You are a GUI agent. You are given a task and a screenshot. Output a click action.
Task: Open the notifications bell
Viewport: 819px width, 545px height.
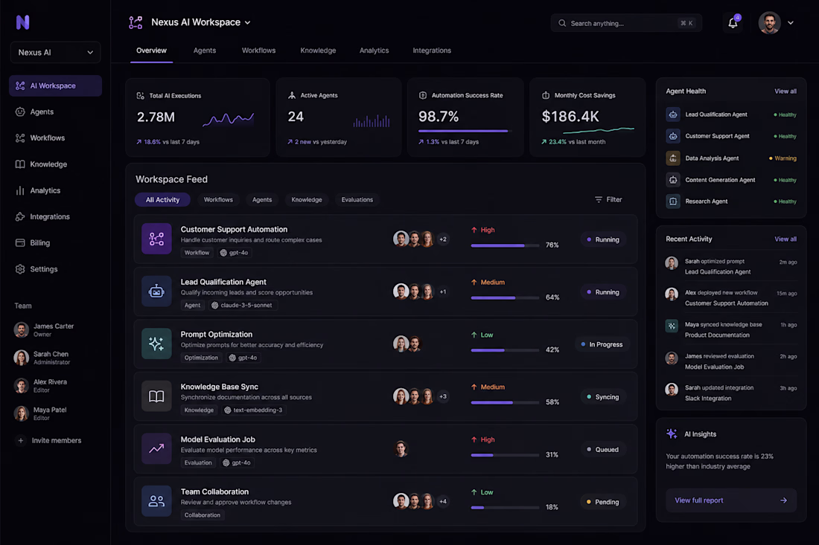click(x=733, y=22)
